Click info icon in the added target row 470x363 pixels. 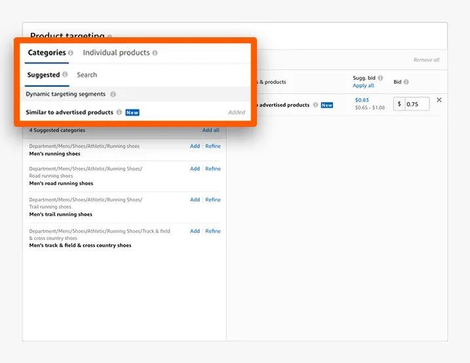(x=315, y=105)
